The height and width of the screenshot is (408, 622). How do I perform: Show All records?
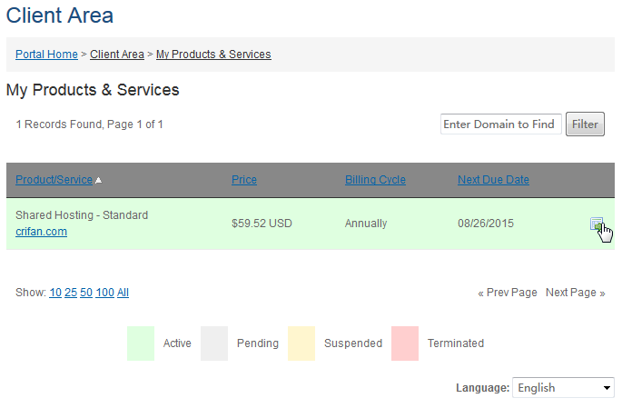(123, 293)
